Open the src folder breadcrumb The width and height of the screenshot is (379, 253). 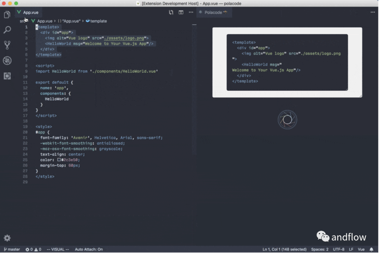(x=23, y=21)
